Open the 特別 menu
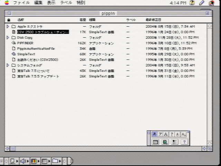Viewport: 221px width, 166px height. [x=81, y=2]
